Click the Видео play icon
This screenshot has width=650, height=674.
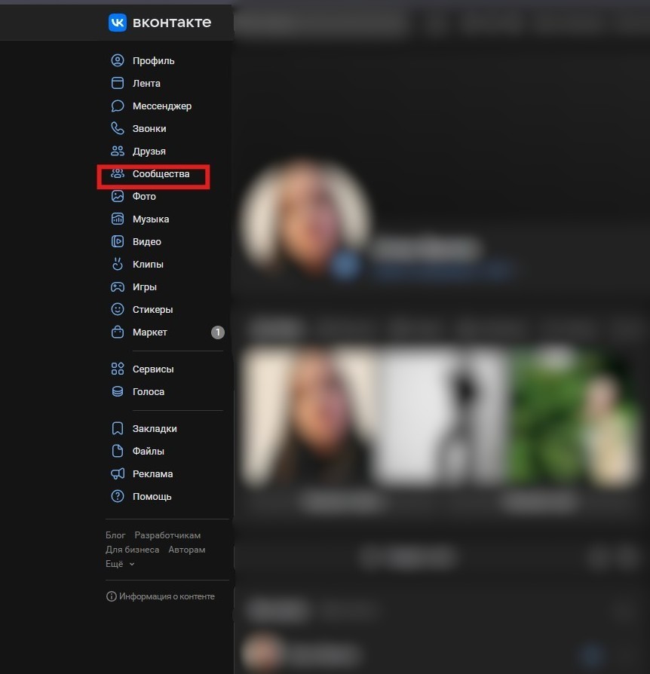(x=118, y=241)
